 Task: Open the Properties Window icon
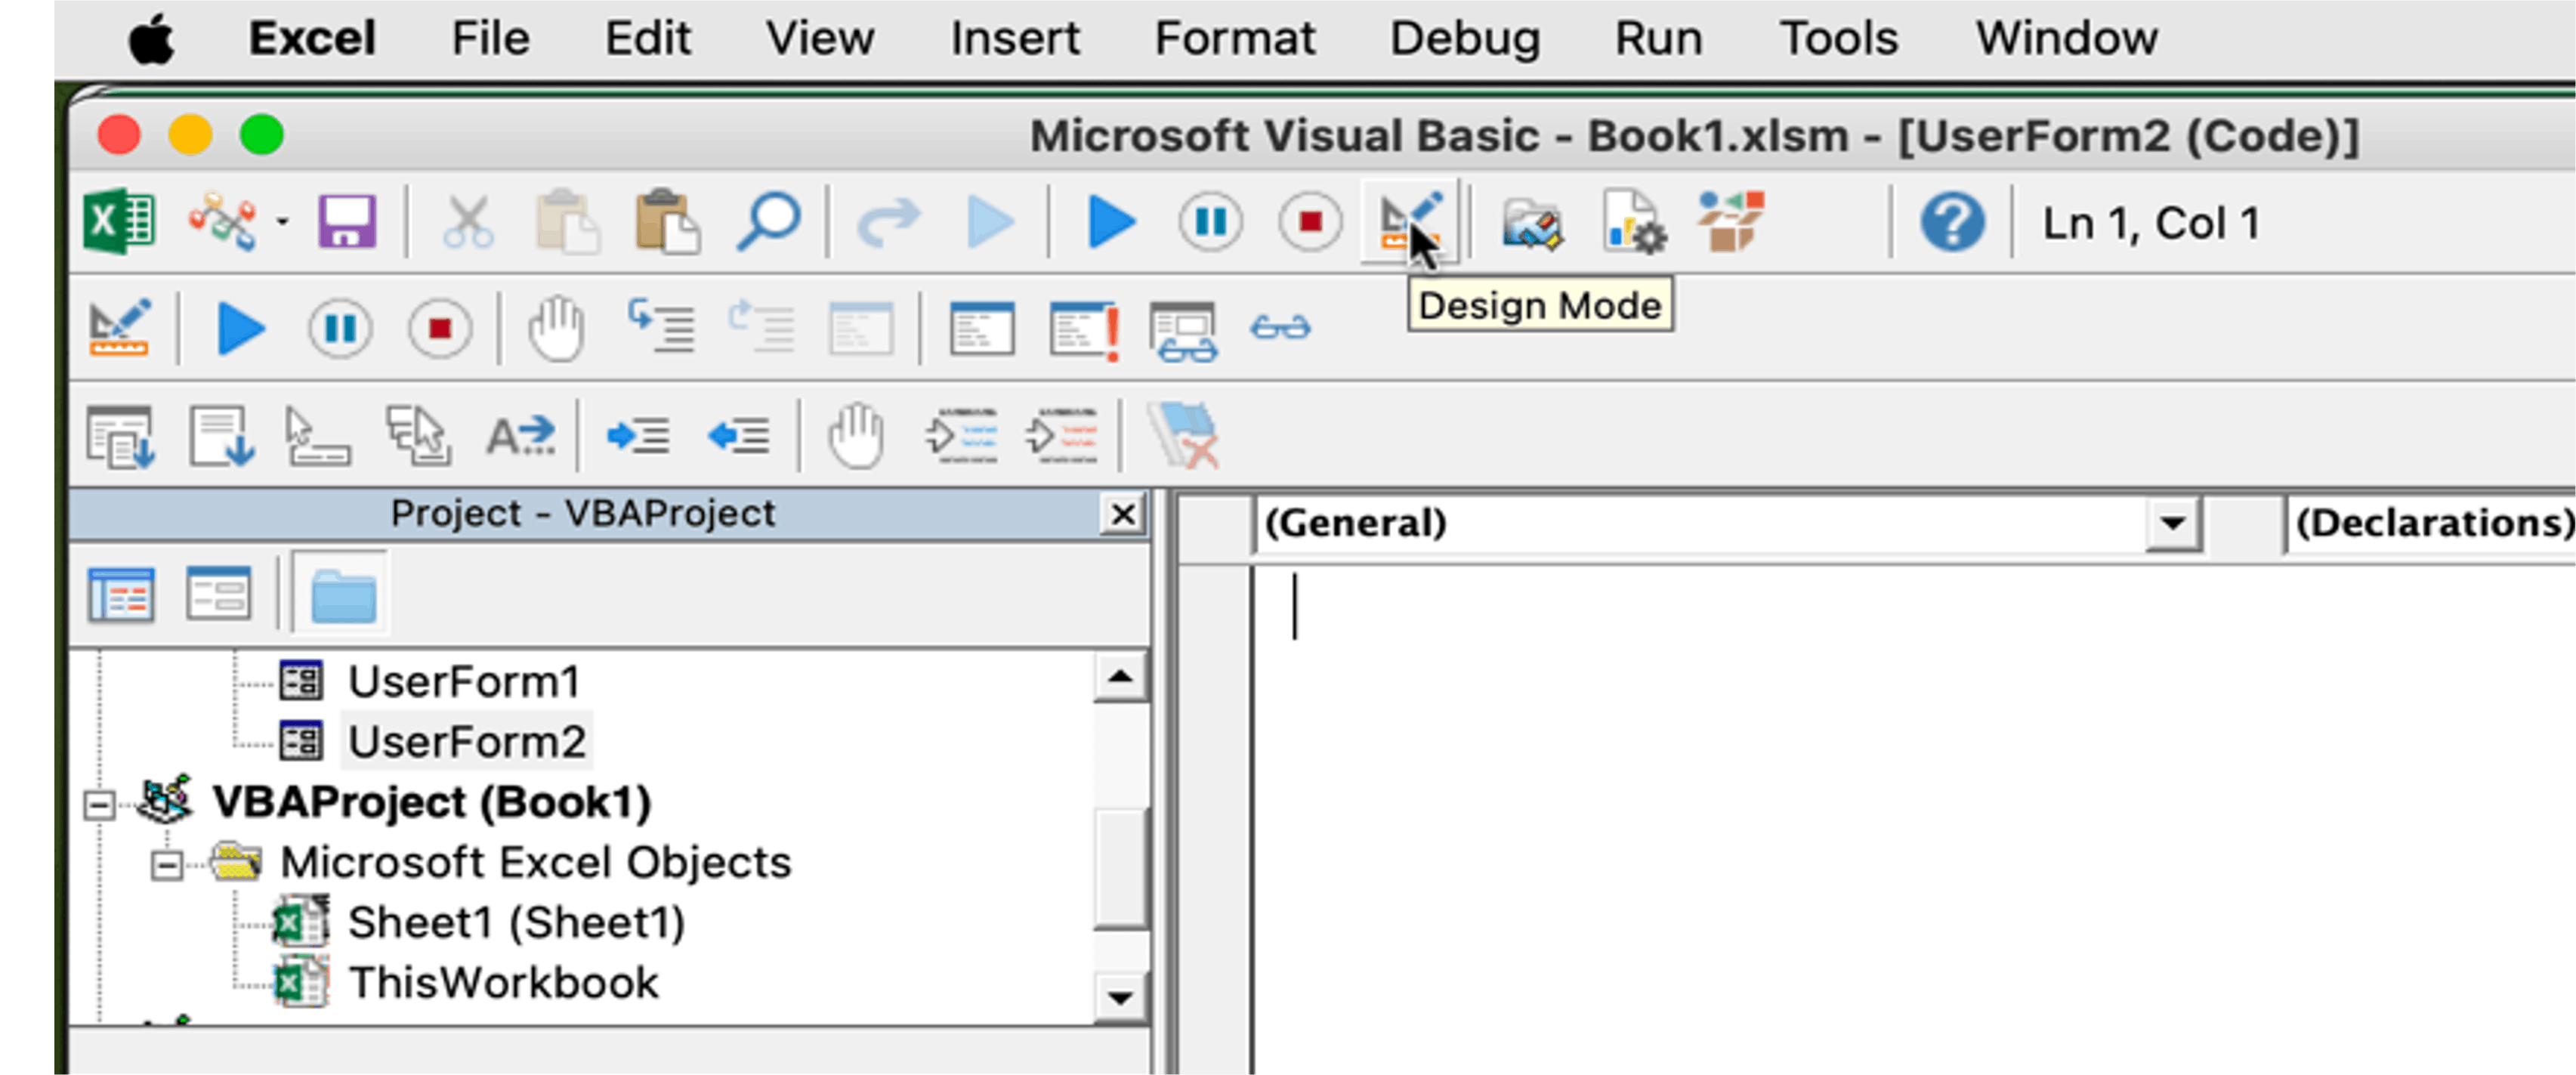(x=1633, y=221)
